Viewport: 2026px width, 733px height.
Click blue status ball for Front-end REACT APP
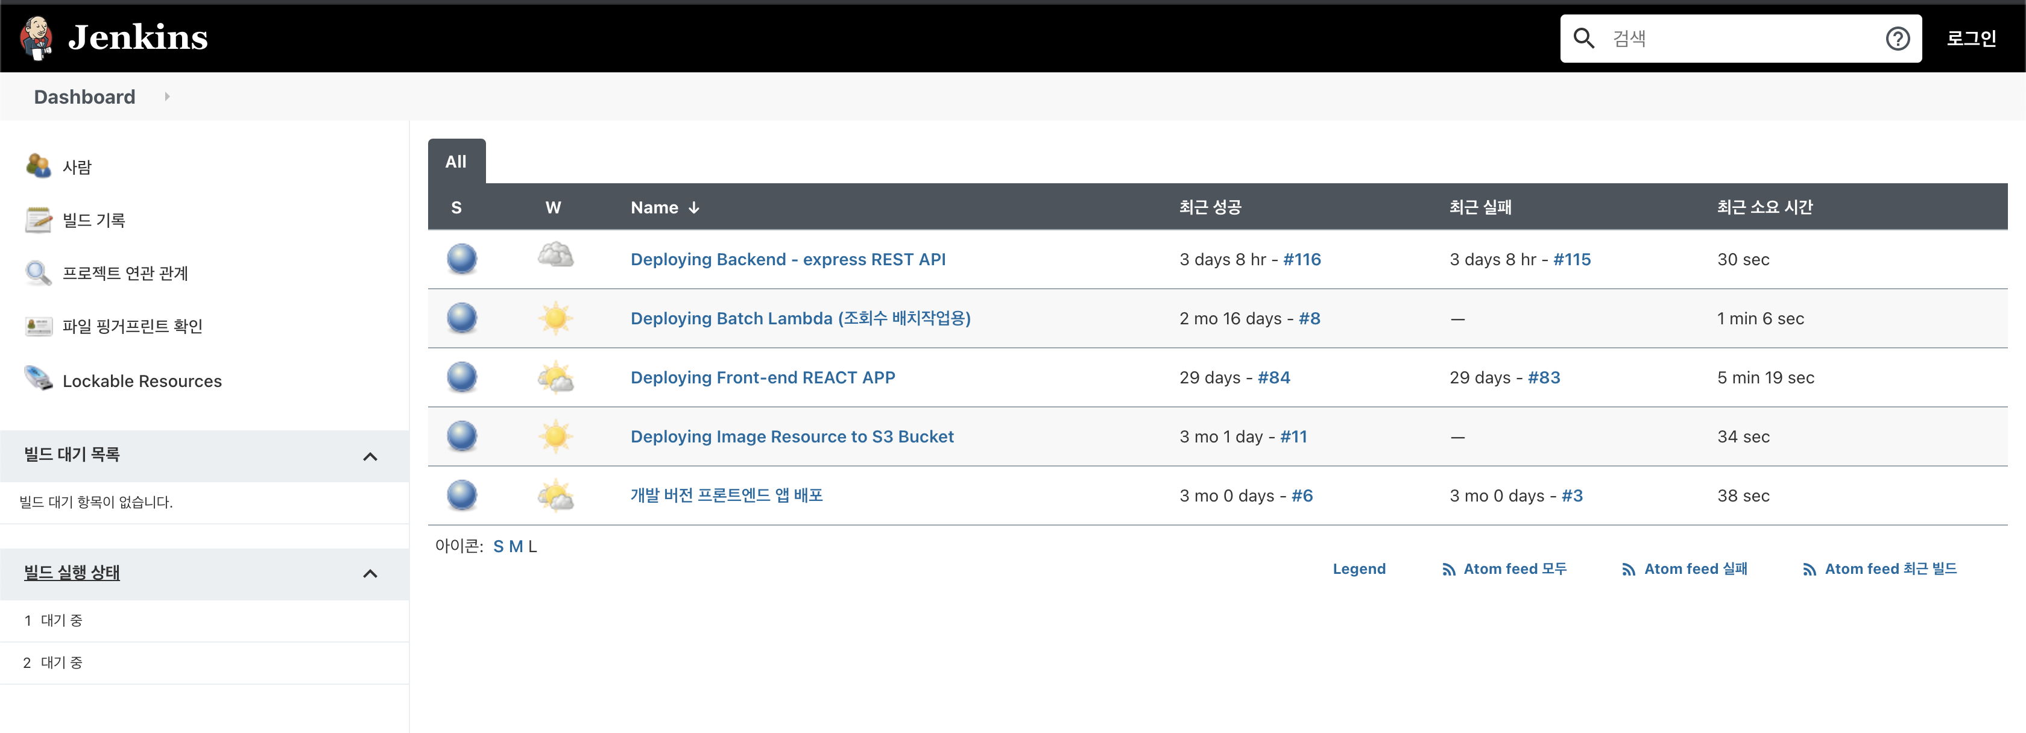pos(462,377)
